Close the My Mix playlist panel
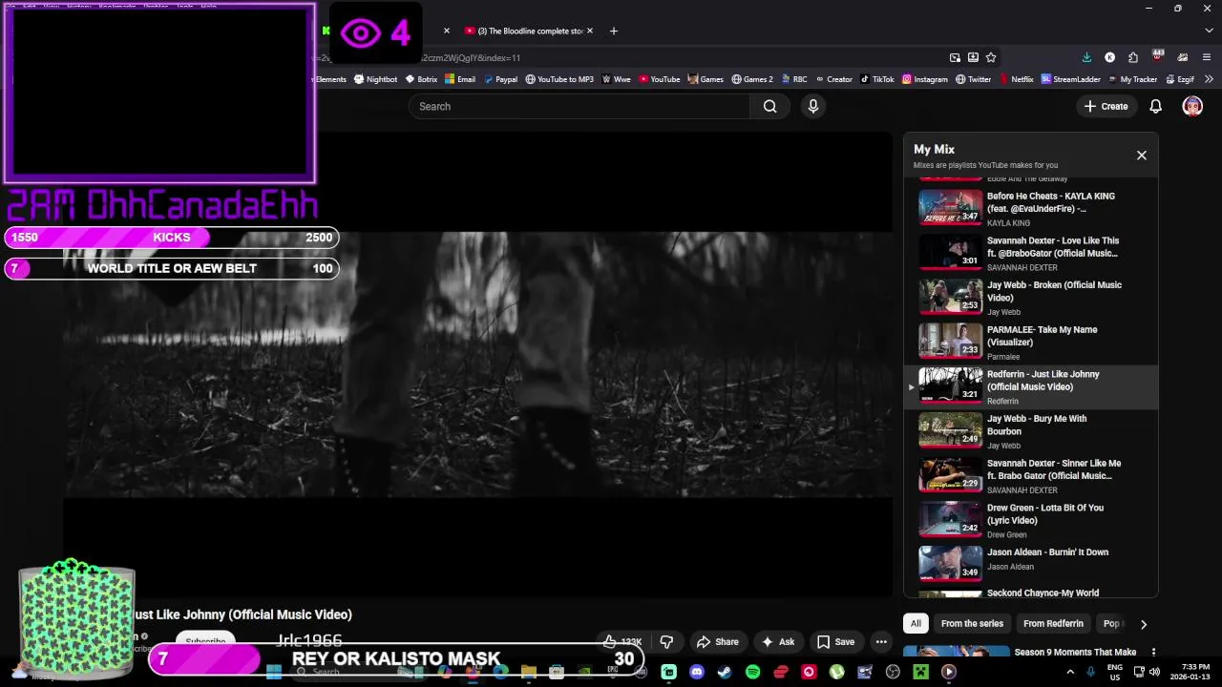Screen dimensions: 1222x687 click(x=1141, y=156)
